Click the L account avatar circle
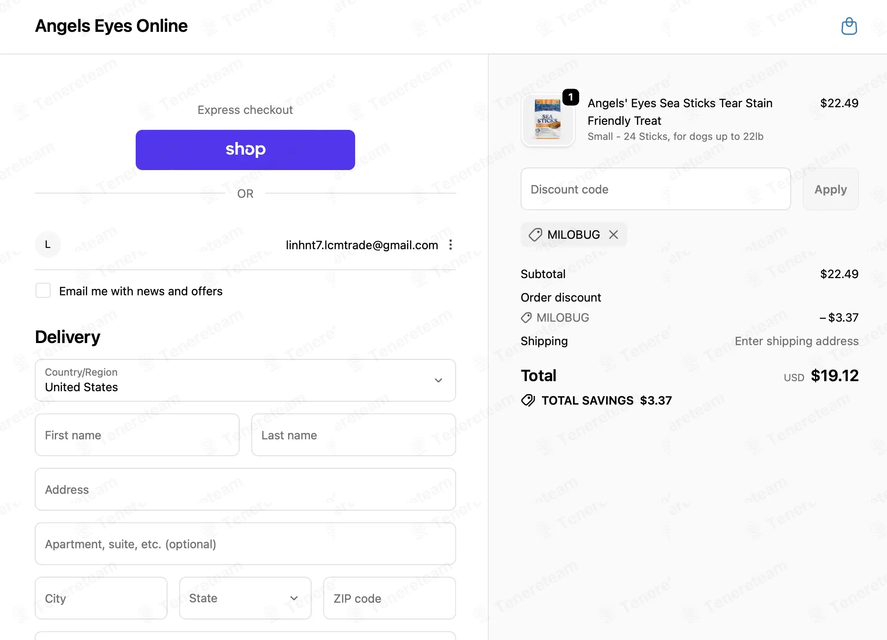This screenshot has width=887, height=640. click(x=48, y=245)
